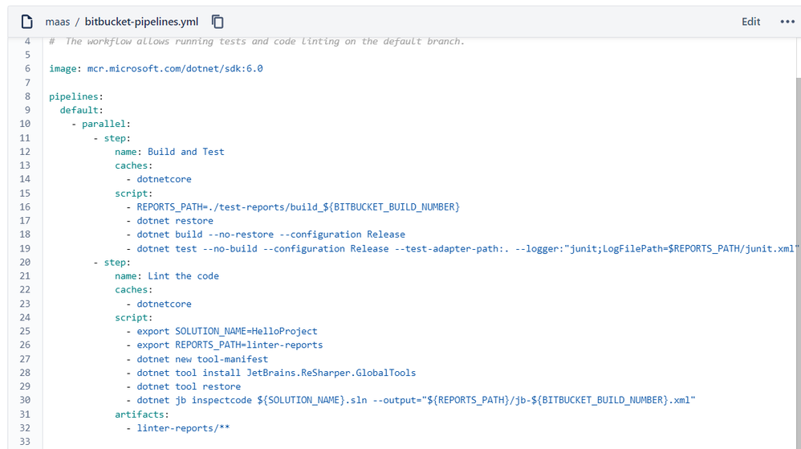
Task: Click the bitbucket-pipelines.yml file name
Action: coord(141,22)
